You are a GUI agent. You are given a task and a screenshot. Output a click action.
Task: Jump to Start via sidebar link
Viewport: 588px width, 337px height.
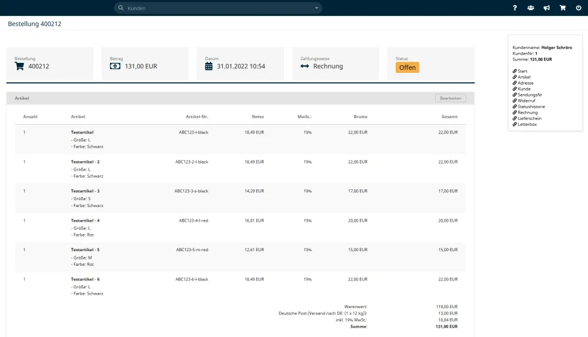(x=522, y=71)
